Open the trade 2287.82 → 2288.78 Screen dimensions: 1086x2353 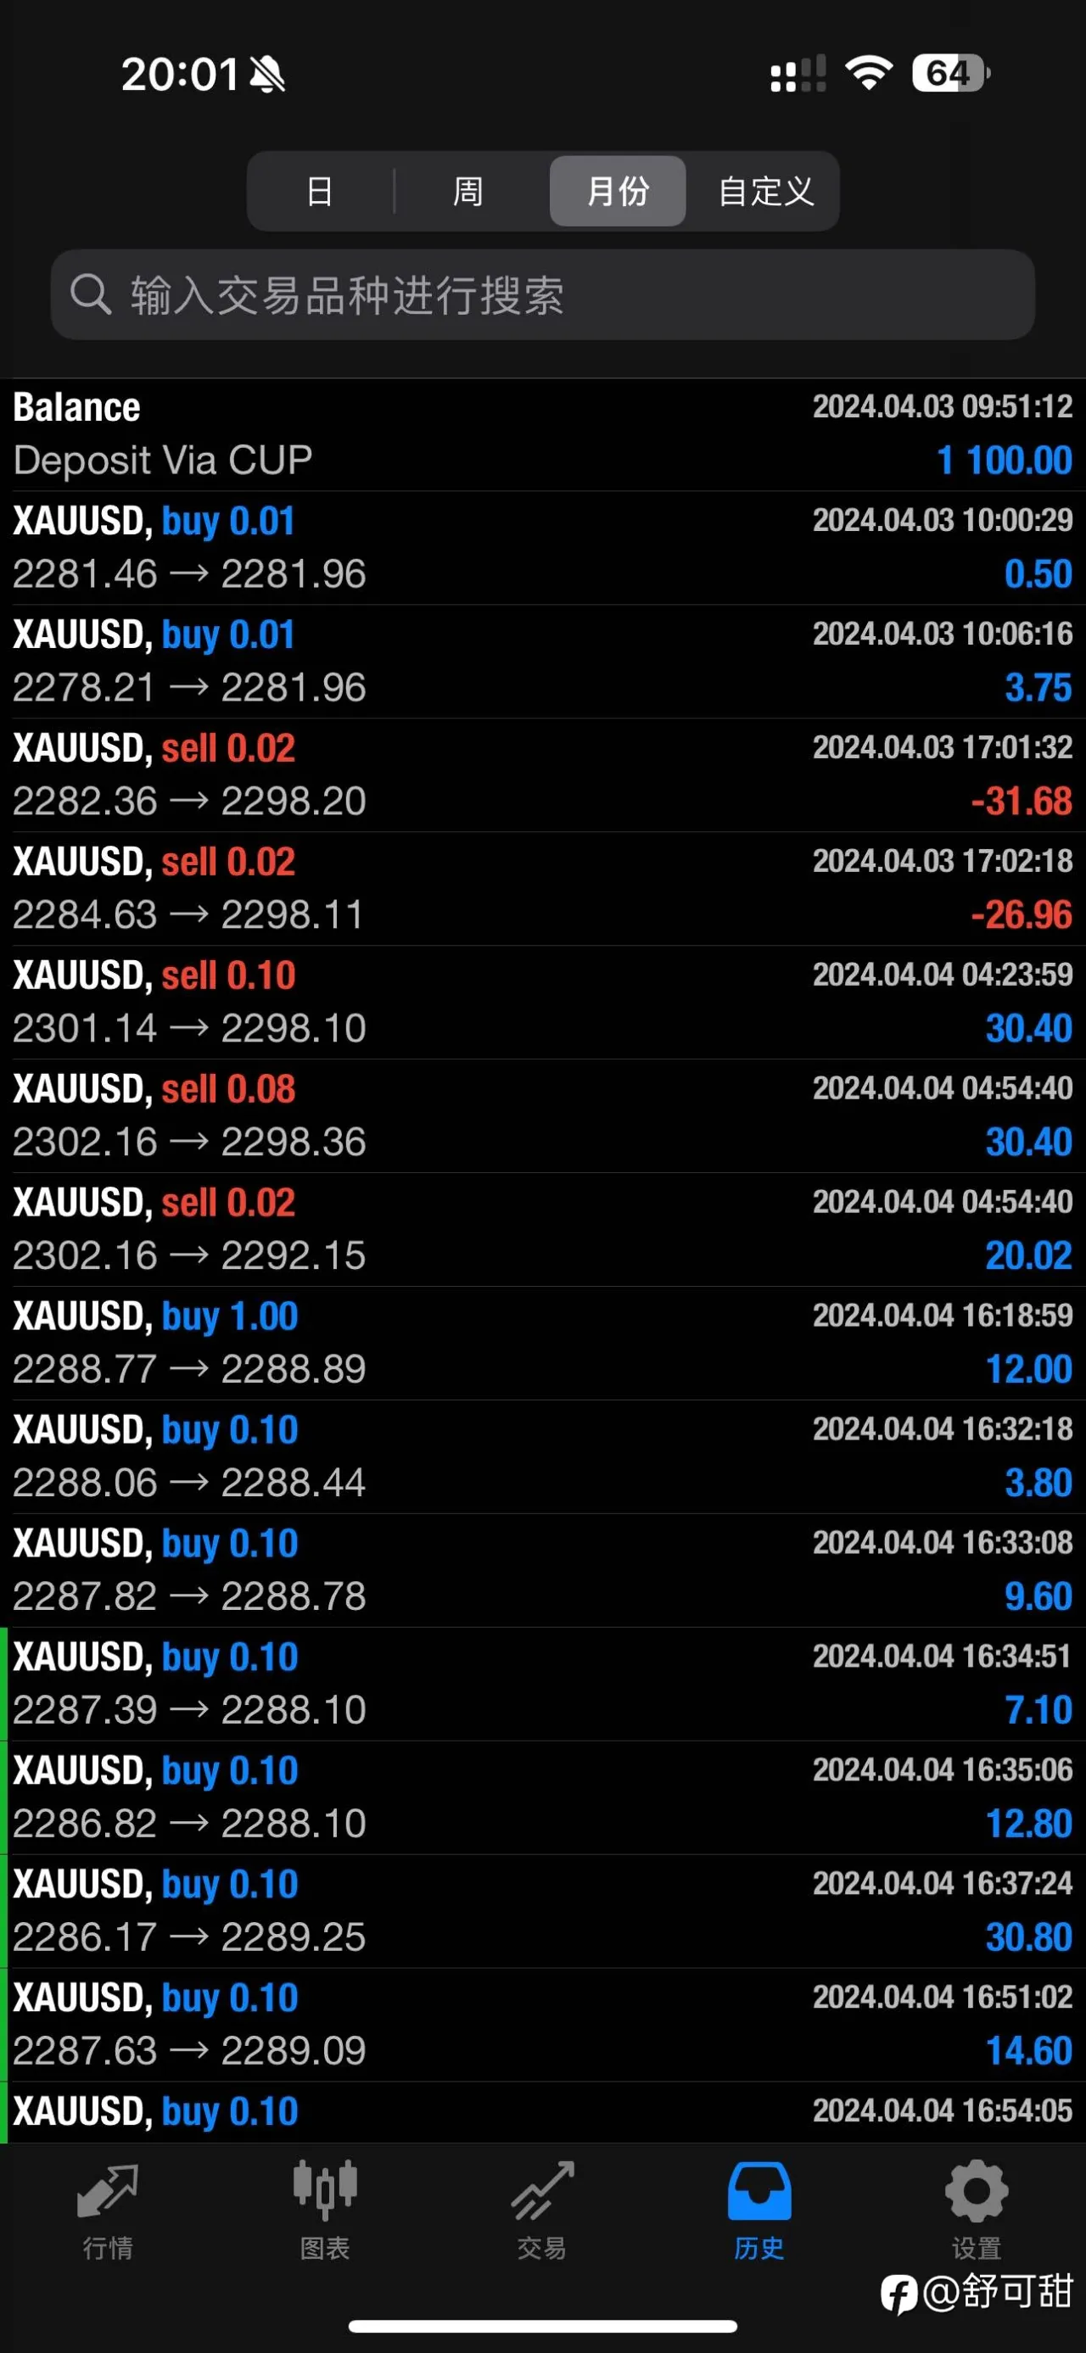542,1571
